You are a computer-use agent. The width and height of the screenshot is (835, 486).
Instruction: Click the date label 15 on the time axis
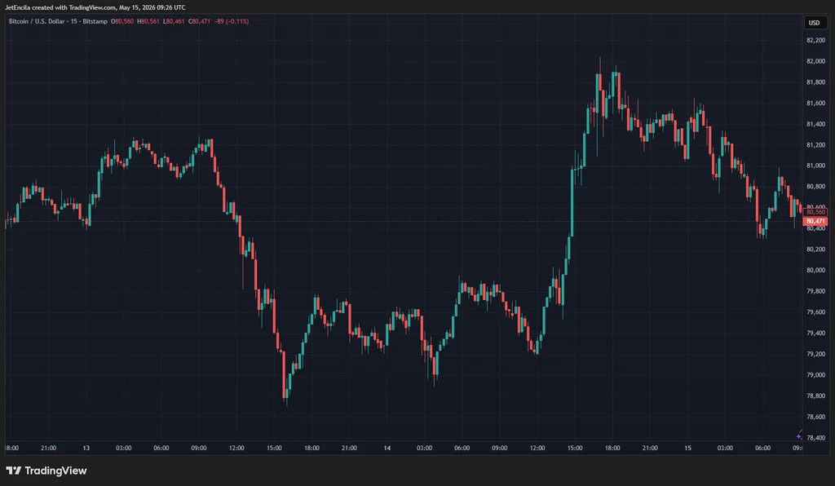coord(687,448)
